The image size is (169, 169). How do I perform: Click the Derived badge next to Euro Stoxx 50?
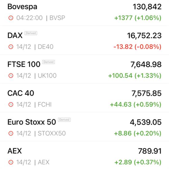pos(64,120)
